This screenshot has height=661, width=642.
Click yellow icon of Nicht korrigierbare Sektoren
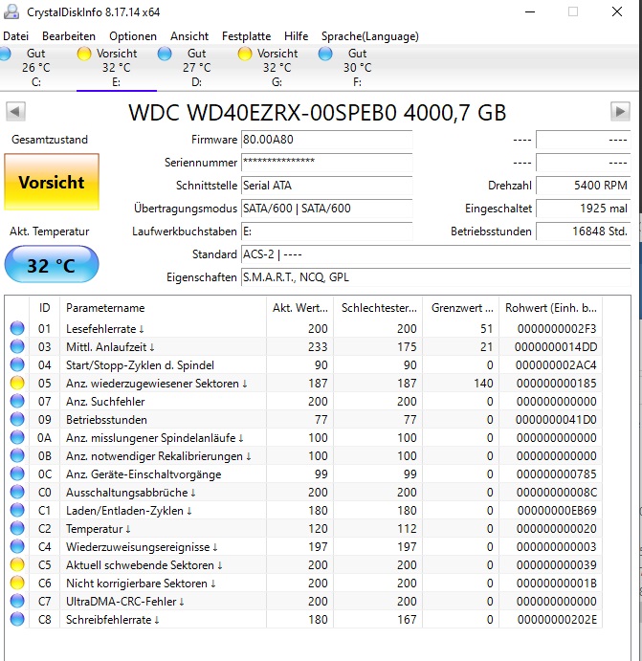point(17,583)
